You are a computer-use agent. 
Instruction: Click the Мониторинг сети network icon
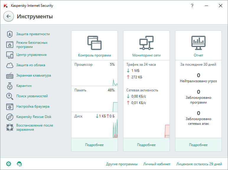[146, 43]
